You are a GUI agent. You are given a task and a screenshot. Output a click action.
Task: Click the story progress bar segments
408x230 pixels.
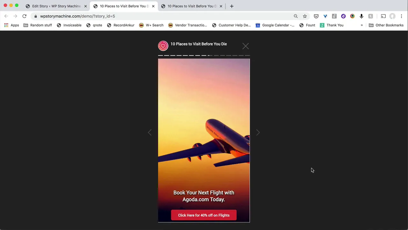click(204, 55)
